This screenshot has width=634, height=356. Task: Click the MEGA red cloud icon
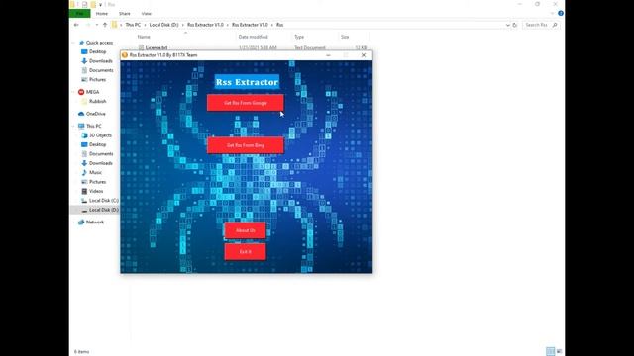(x=81, y=92)
